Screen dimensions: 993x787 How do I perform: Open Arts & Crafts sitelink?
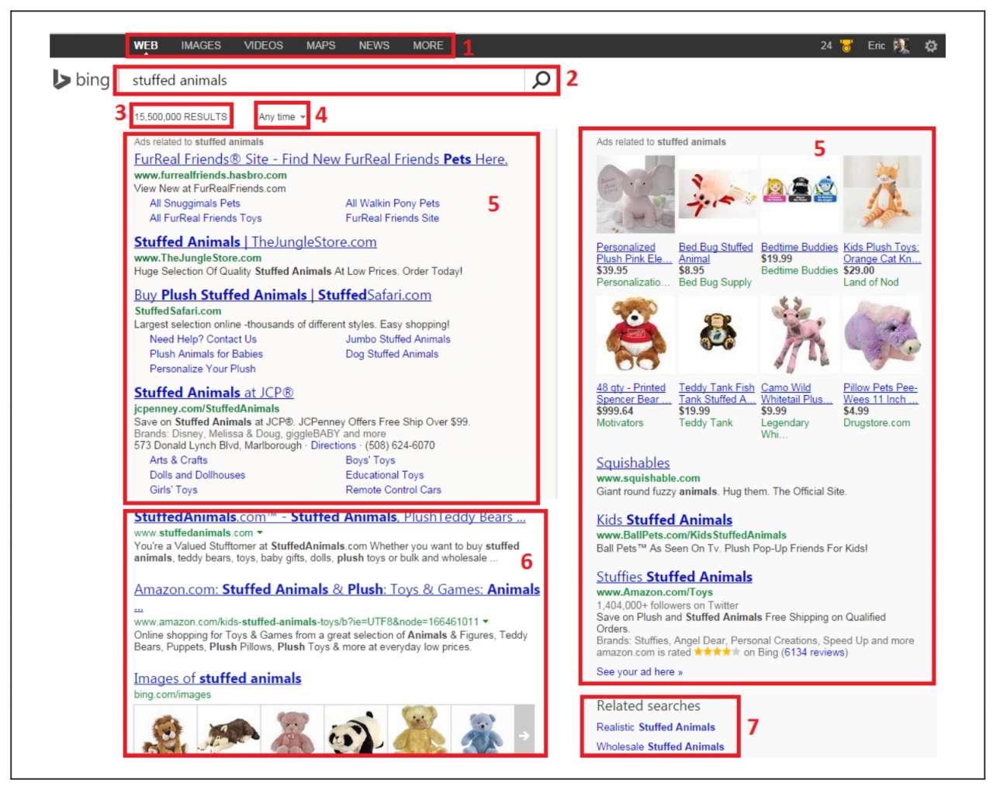pyautogui.click(x=178, y=460)
